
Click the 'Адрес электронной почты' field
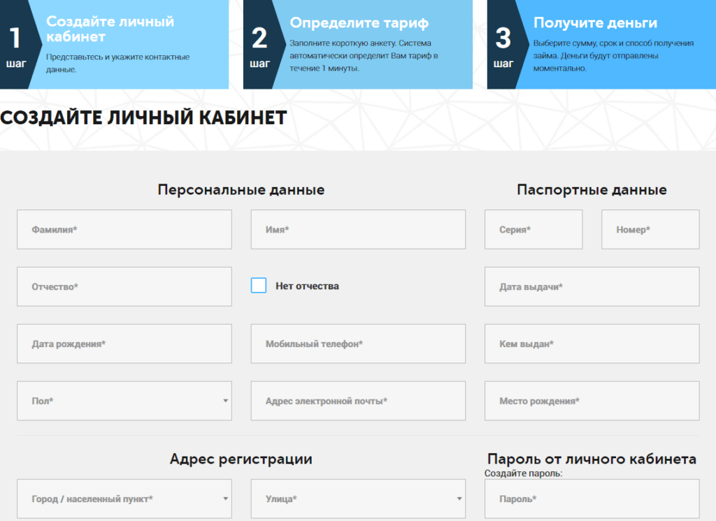coord(357,401)
